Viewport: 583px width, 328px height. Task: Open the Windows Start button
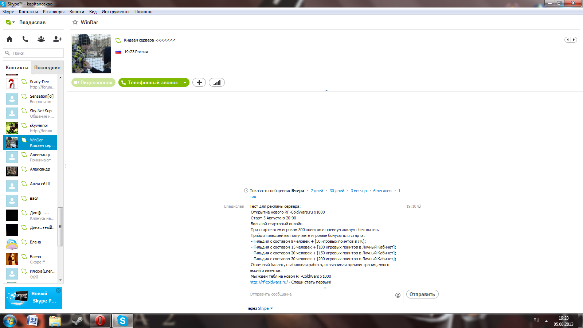tap(10, 321)
